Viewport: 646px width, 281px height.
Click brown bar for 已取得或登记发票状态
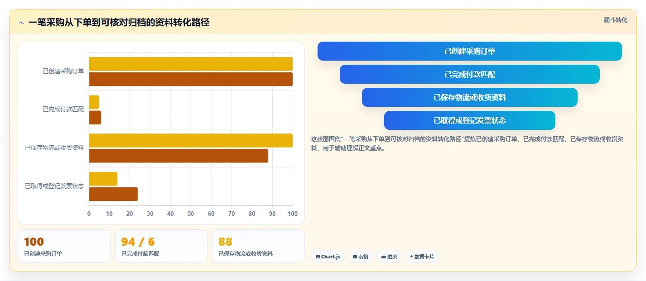tap(113, 194)
